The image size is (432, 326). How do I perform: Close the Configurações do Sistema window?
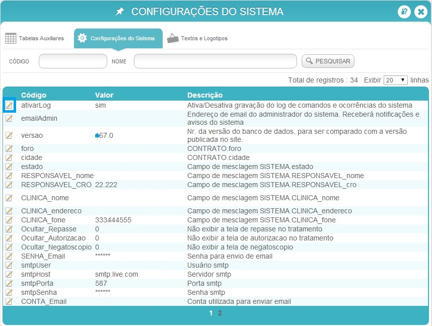coord(421,12)
